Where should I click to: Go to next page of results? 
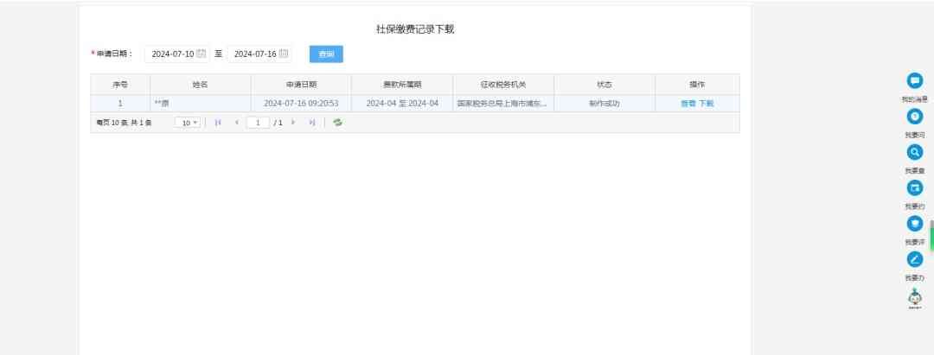point(293,123)
